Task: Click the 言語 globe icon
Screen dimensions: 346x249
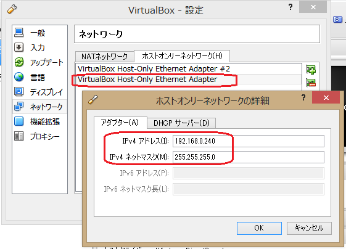Action: pyautogui.click(x=19, y=77)
